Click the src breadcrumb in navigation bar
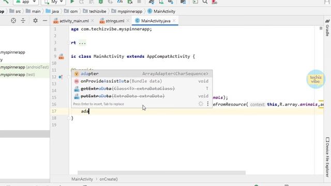 point(15,11)
